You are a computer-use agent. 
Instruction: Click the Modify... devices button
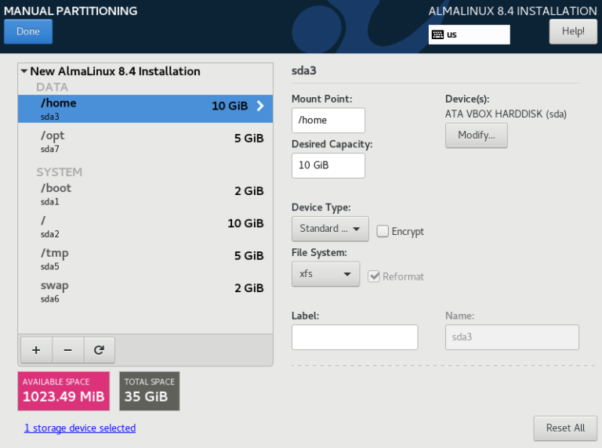476,135
